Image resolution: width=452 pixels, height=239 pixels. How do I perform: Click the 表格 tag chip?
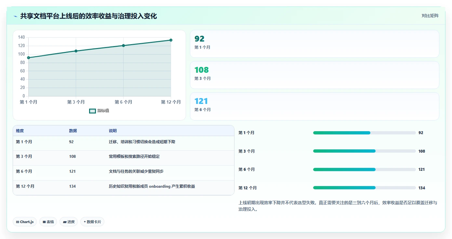[48, 222]
